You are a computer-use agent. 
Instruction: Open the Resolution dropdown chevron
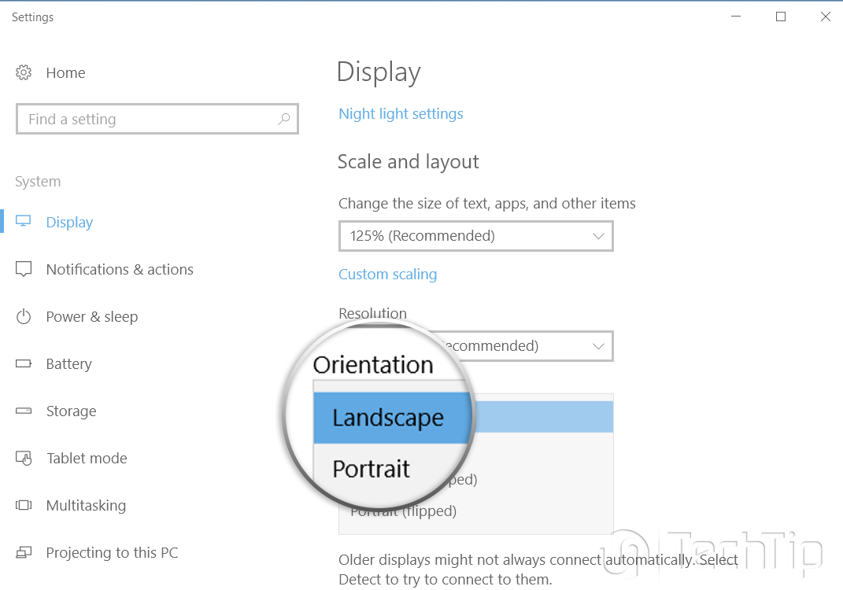[598, 346]
